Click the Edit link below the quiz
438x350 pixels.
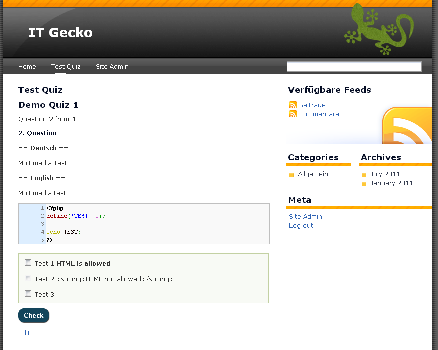click(24, 333)
